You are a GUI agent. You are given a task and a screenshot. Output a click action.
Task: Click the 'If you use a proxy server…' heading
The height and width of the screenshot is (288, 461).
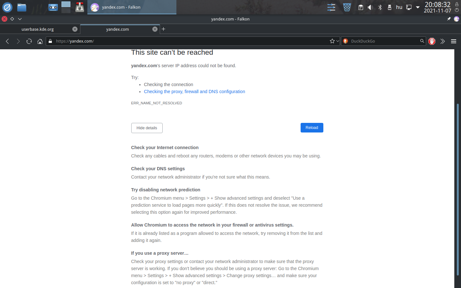[160, 253]
